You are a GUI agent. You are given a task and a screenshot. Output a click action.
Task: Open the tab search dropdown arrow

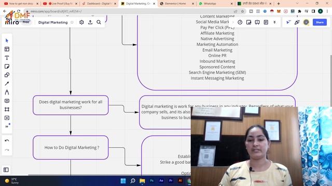point(297,4)
